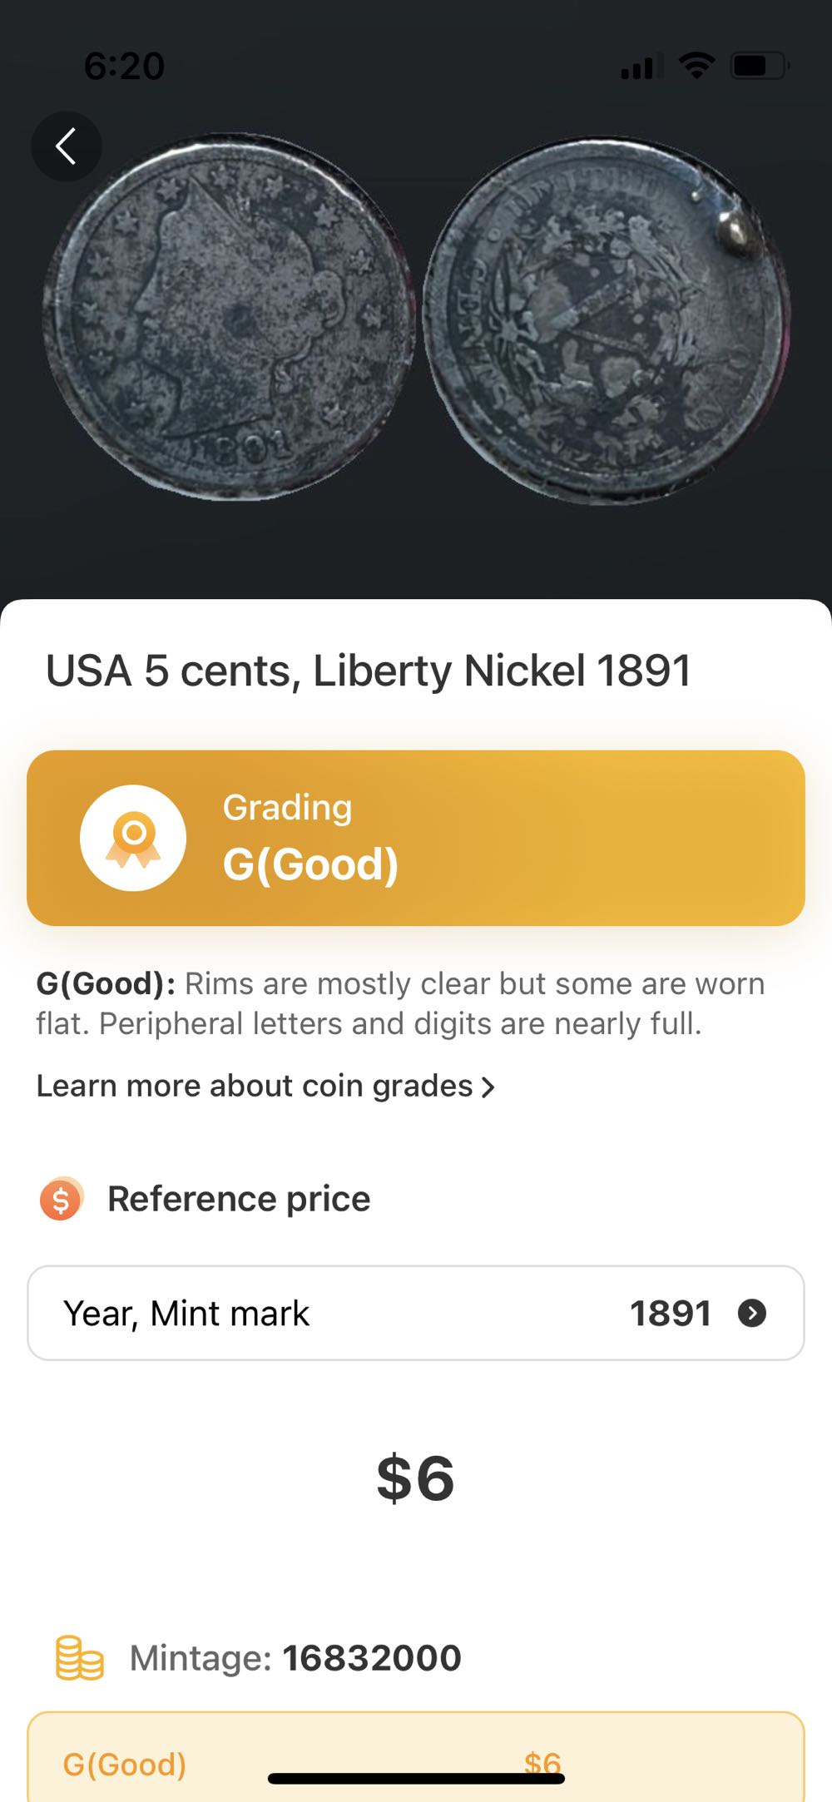Tap the grading ribbon medal icon
This screenshot has height=1802, width=832.
pos(133,838)
